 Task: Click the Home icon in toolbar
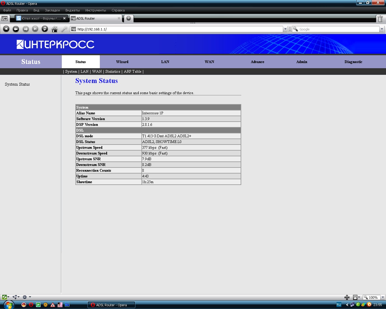55,29
